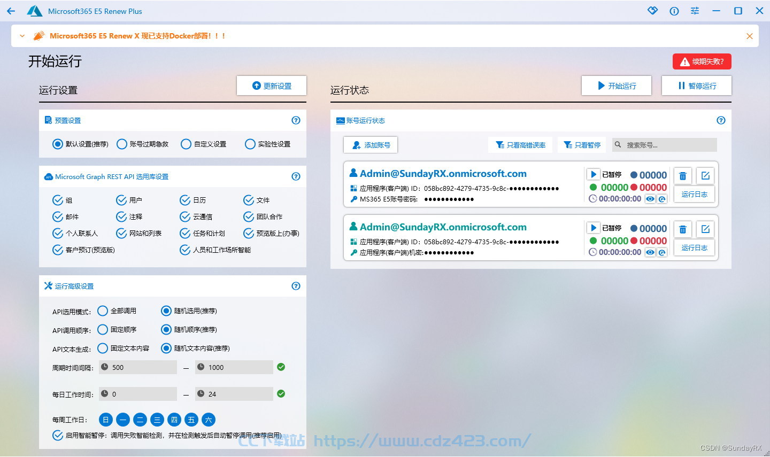The image size is (770, 457).
Task: Click the 添加账号 button
Action: click(x=371, y=145)
